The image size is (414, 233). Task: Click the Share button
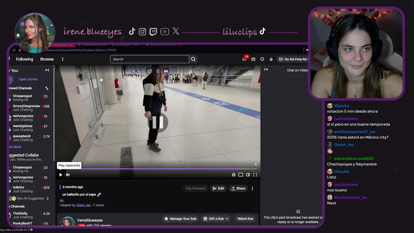click(x=238, y=188)
